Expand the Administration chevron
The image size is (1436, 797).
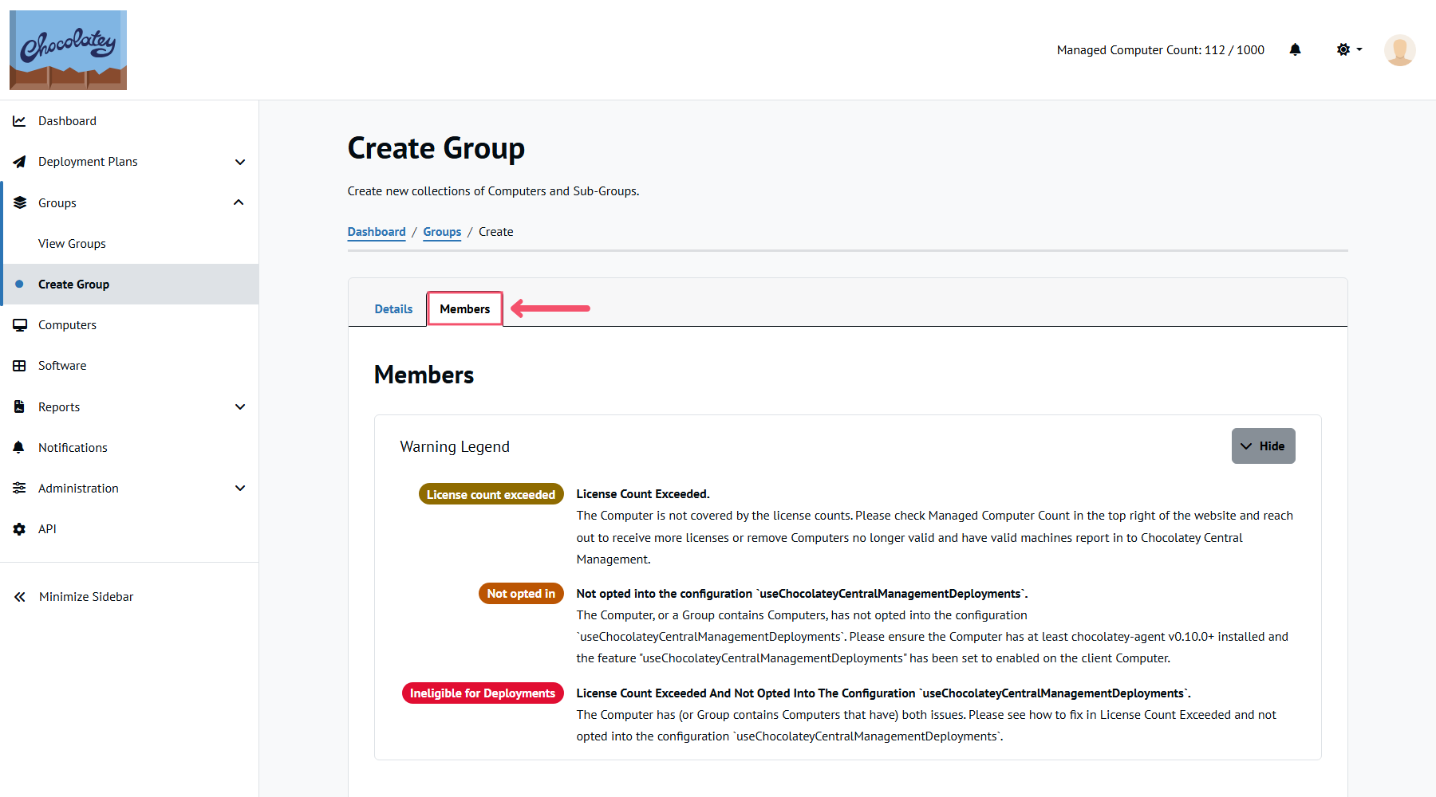coord(240,488)
